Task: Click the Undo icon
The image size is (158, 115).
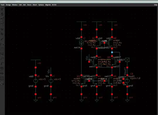Action: (x=2, y=44)
